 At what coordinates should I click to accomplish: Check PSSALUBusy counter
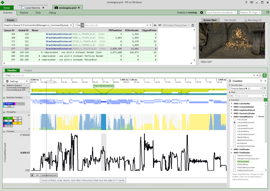click(x=234, y=164)
